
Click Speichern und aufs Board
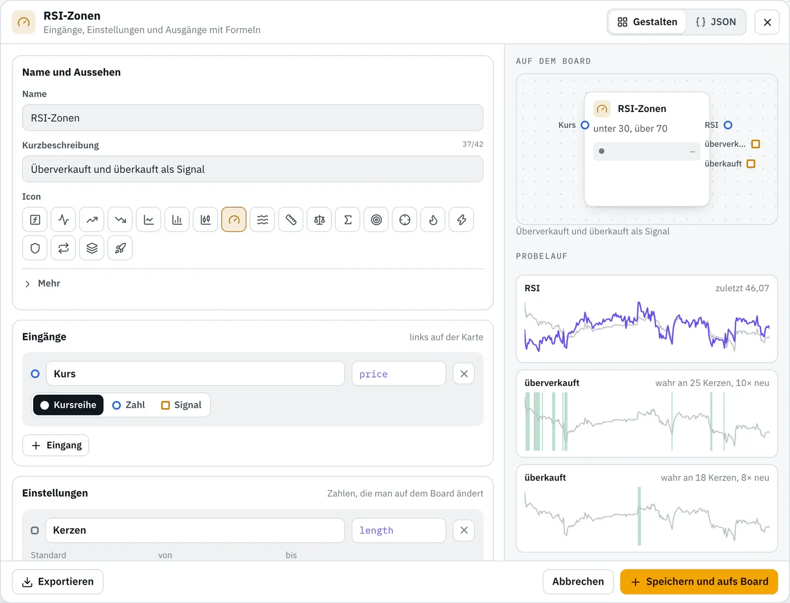click(699, 582)
